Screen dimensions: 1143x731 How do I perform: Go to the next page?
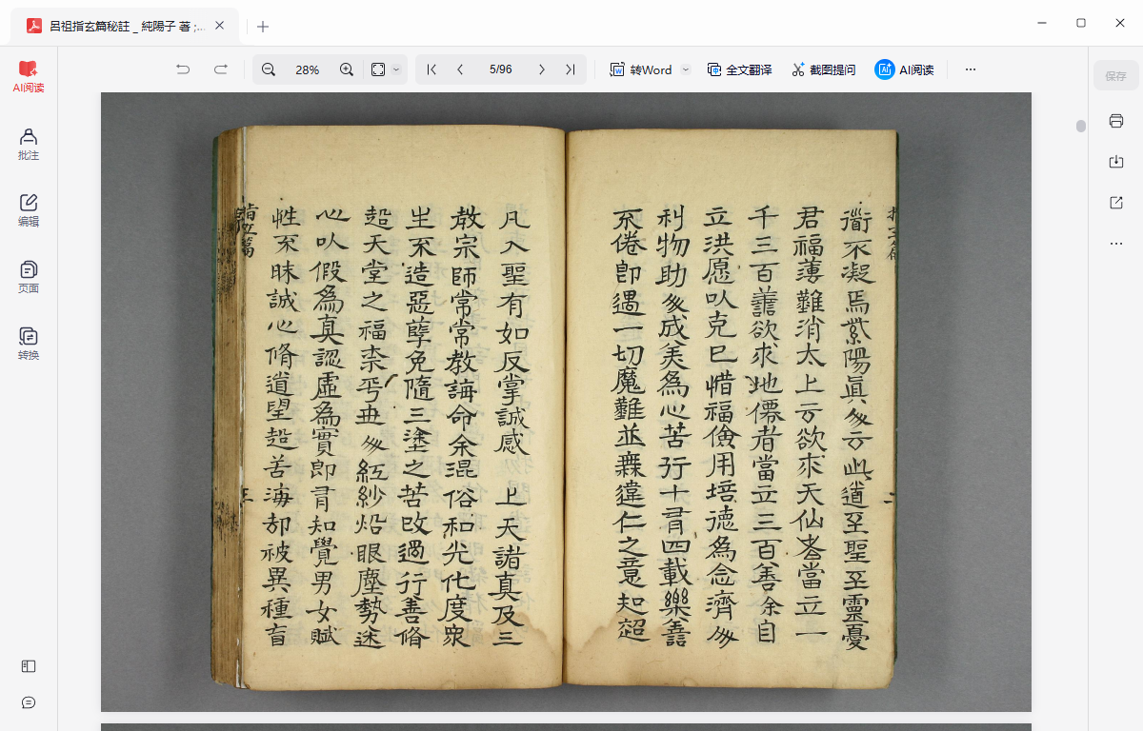[x=542, y=69]
